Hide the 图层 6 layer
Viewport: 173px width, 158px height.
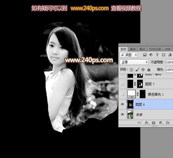(122, 104)
